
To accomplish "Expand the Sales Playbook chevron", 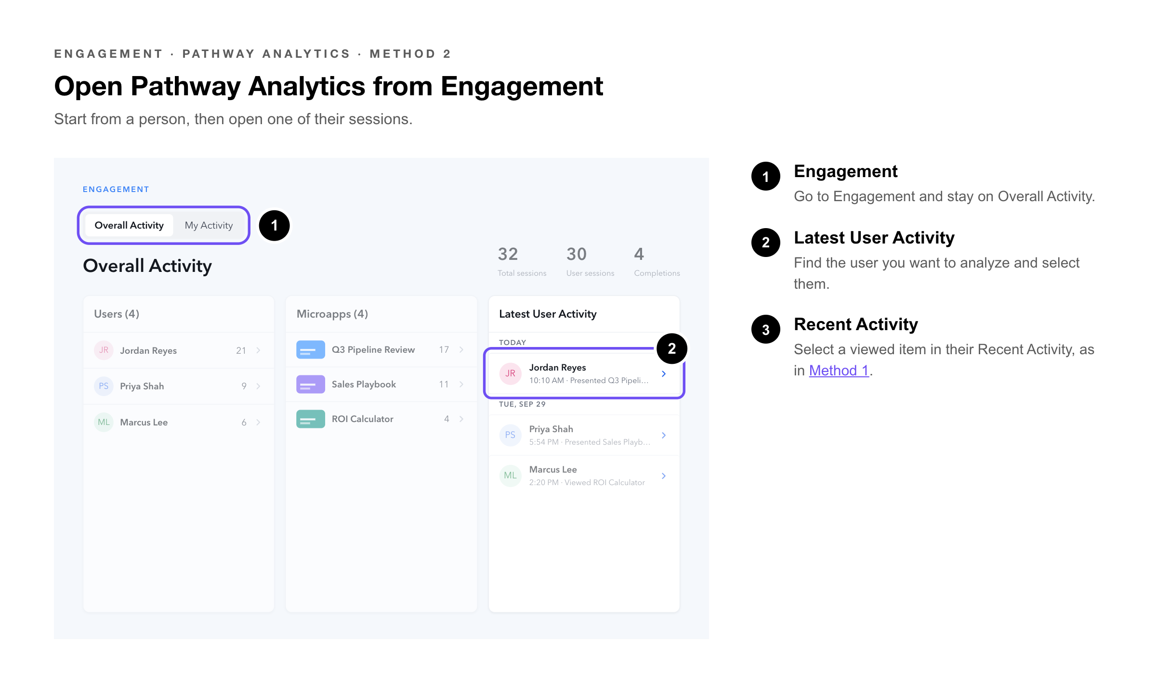I will point(461,384).
